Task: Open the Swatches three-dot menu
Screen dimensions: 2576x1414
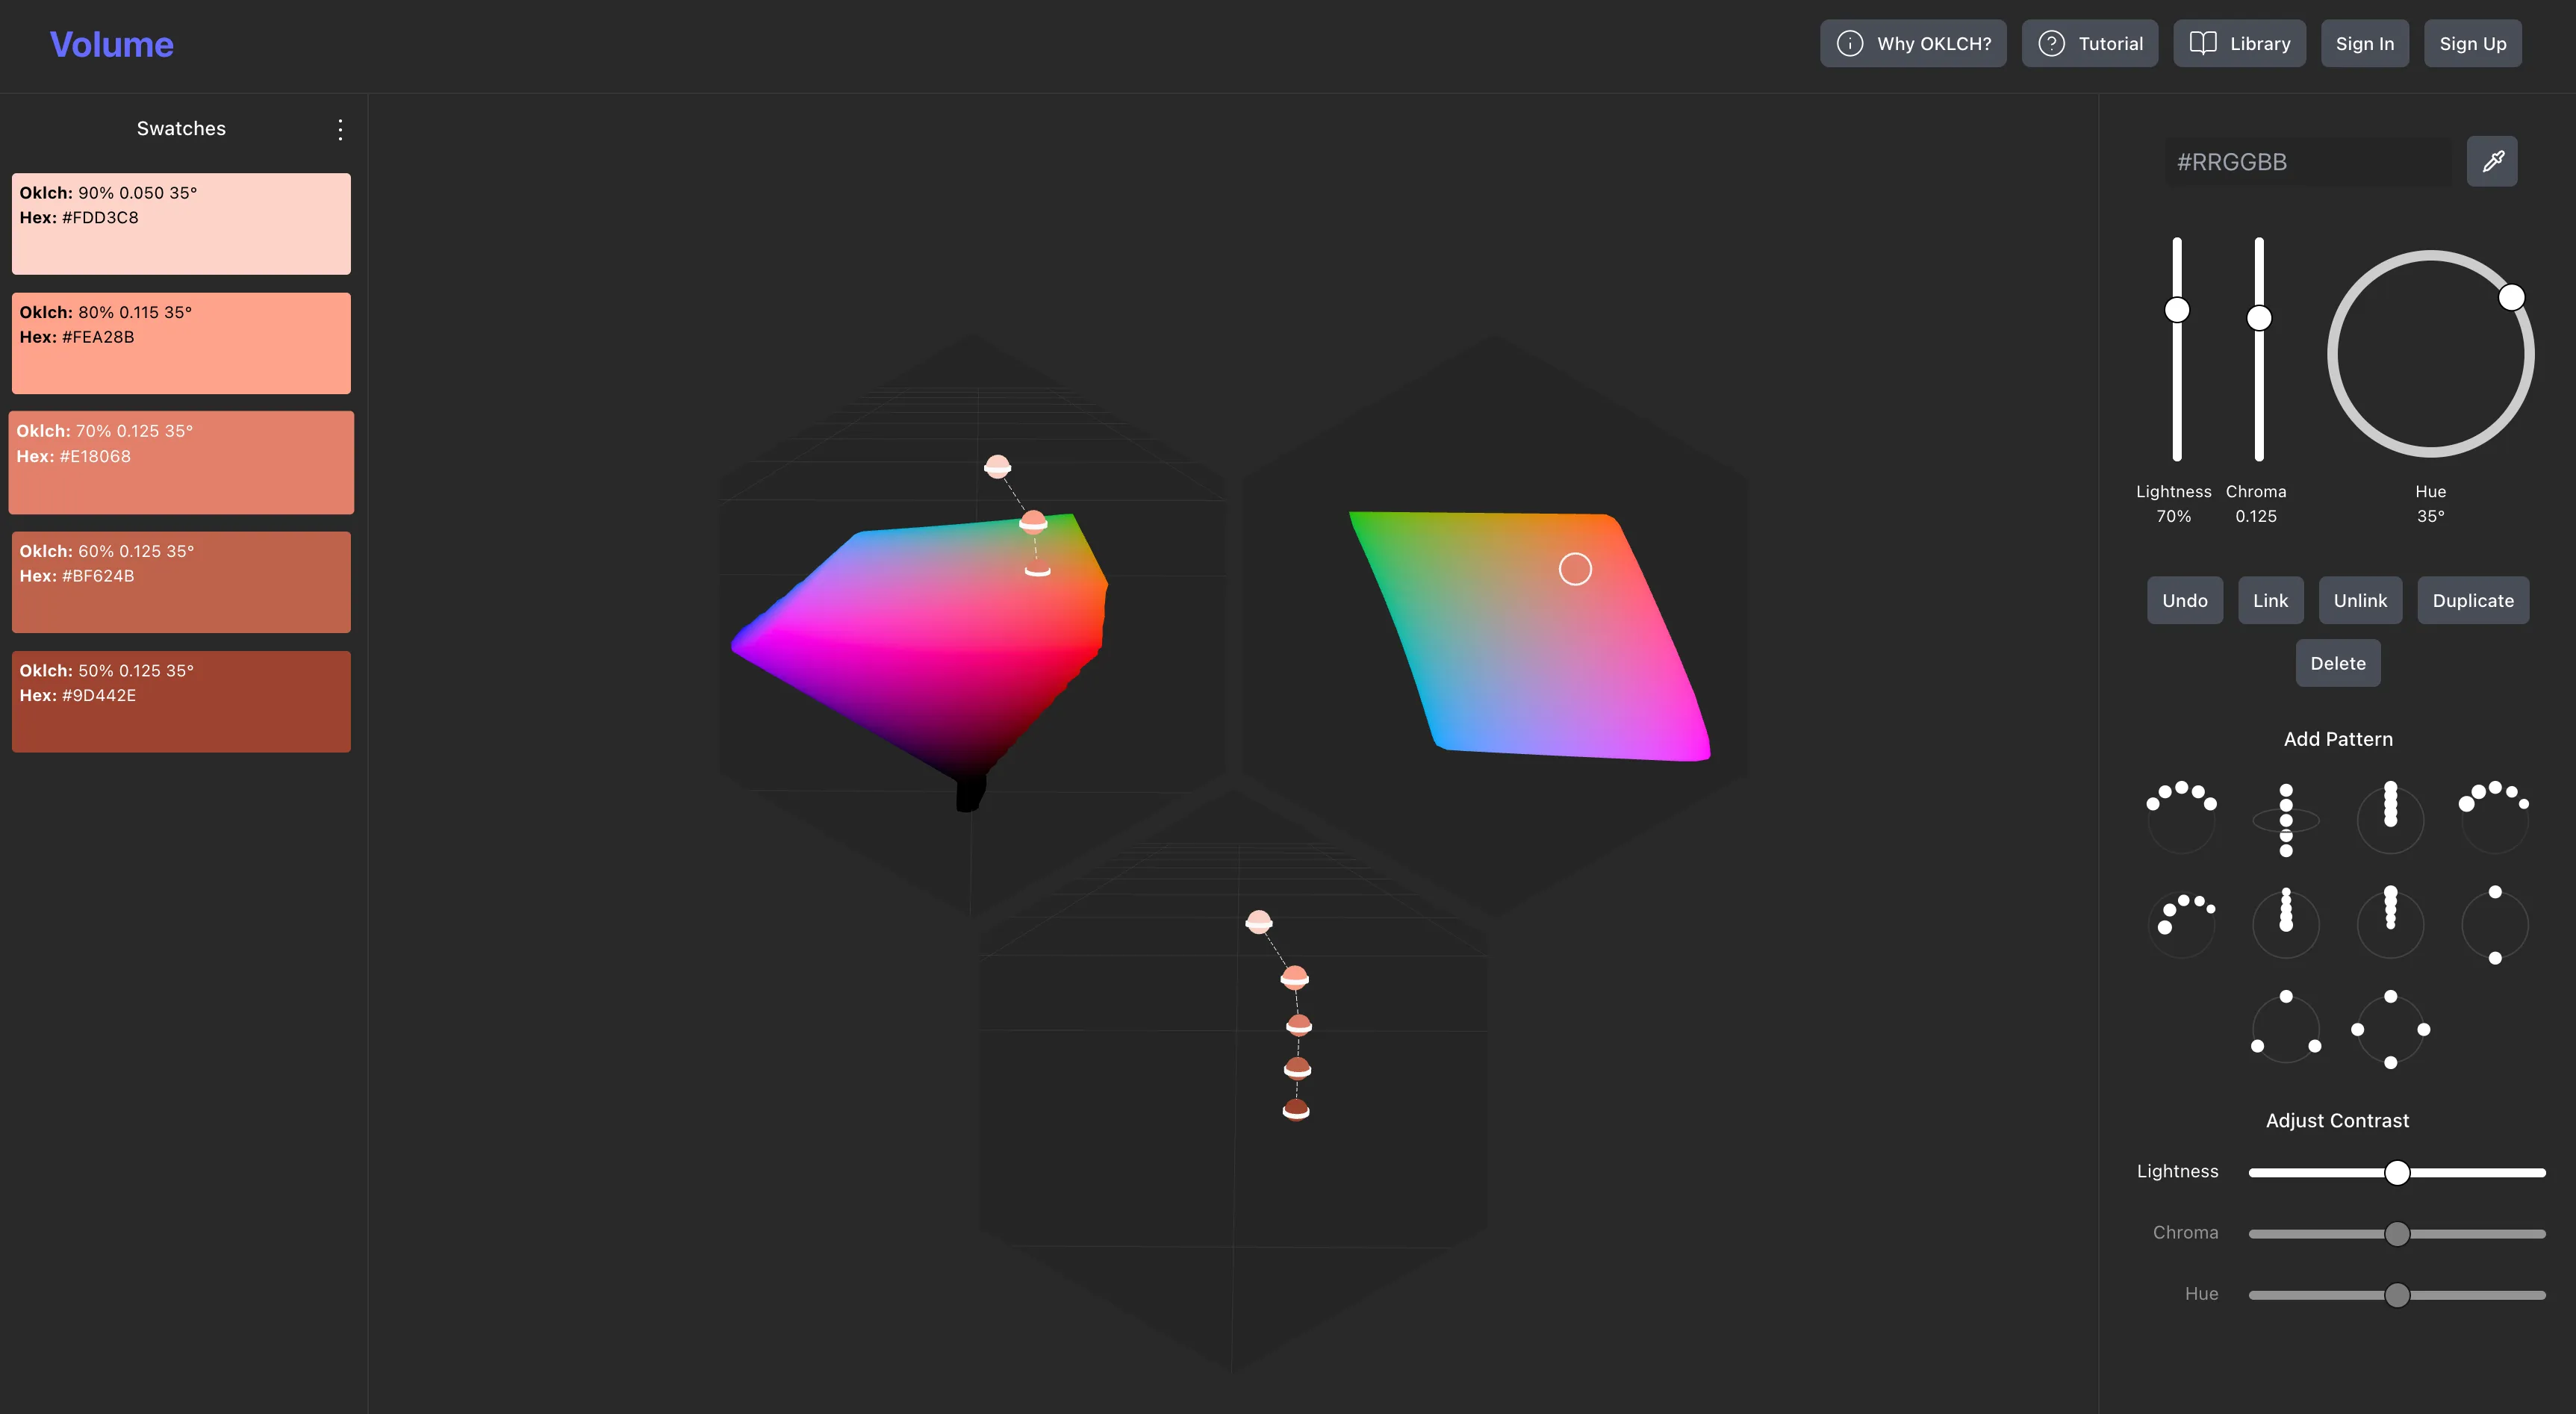Action: tap(340, 129)
